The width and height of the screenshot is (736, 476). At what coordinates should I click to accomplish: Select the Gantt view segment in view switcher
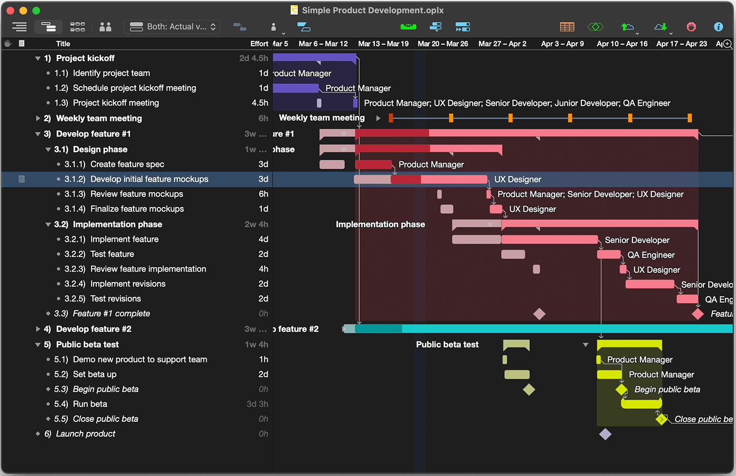[49, 26]
